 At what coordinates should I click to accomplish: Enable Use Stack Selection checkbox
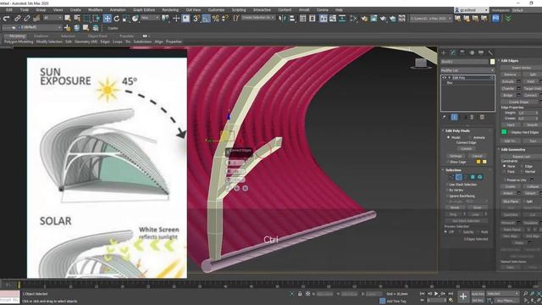point(447,185)
